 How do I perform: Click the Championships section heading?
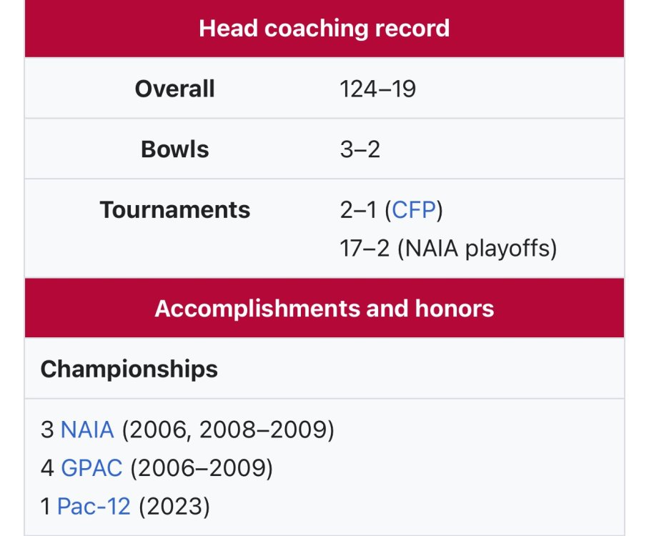tap(129, 369)
